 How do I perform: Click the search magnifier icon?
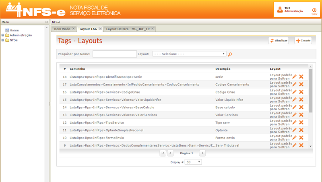click(x=230, y=54)
